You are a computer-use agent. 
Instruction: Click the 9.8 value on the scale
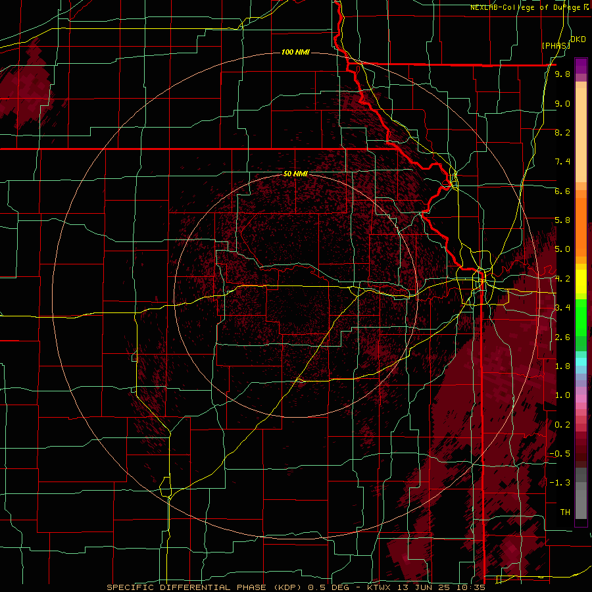tap(562, 74)
